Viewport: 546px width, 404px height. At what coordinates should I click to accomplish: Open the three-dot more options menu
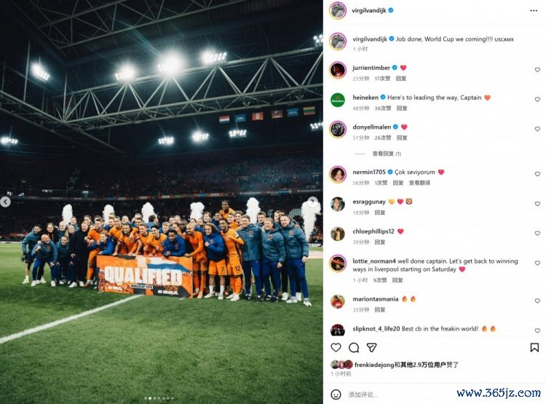tap(534, 11)
